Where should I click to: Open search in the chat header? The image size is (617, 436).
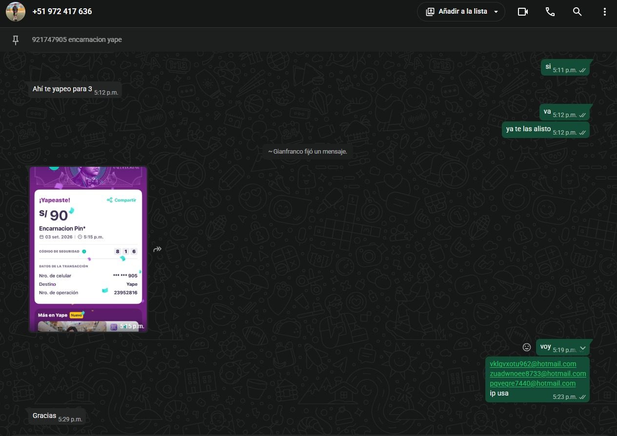click(577, 12)
